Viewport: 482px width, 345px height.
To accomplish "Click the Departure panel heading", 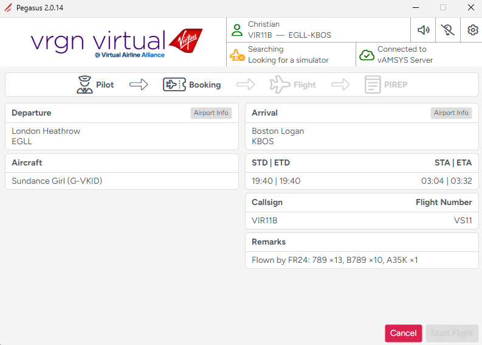I will click(32, 113).
